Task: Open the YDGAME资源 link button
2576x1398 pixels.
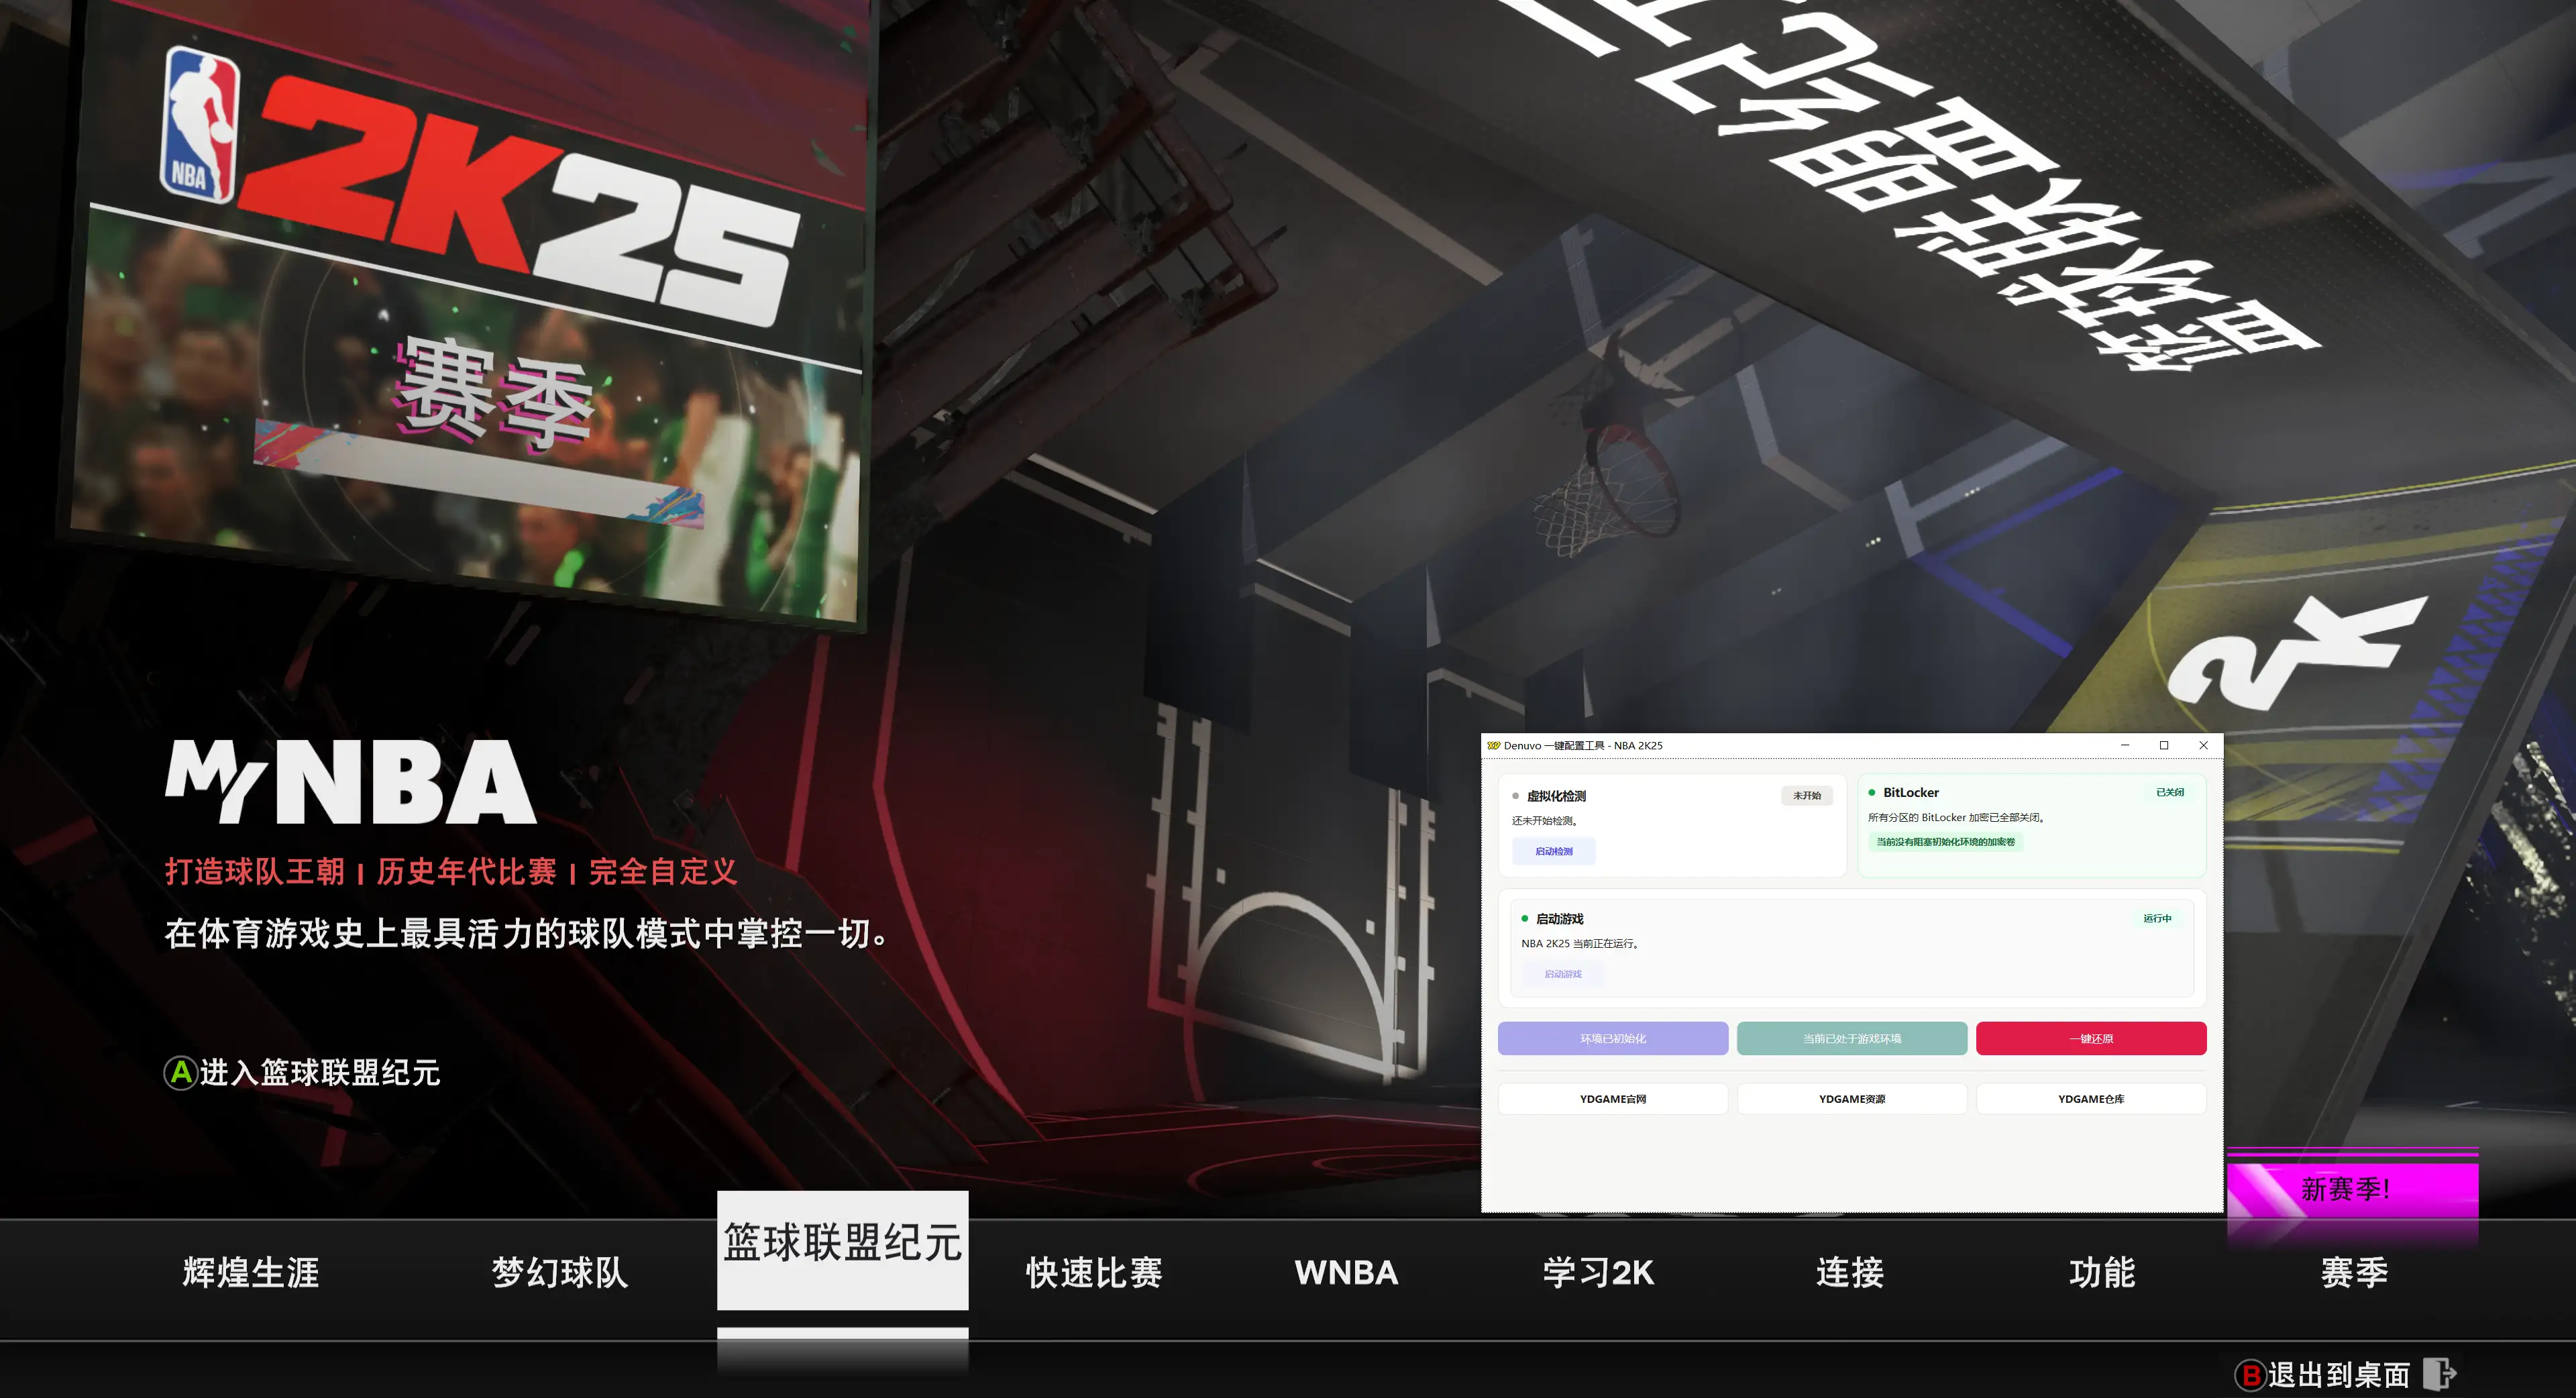Action: pyautogui.click(x=1851, y=1099)
